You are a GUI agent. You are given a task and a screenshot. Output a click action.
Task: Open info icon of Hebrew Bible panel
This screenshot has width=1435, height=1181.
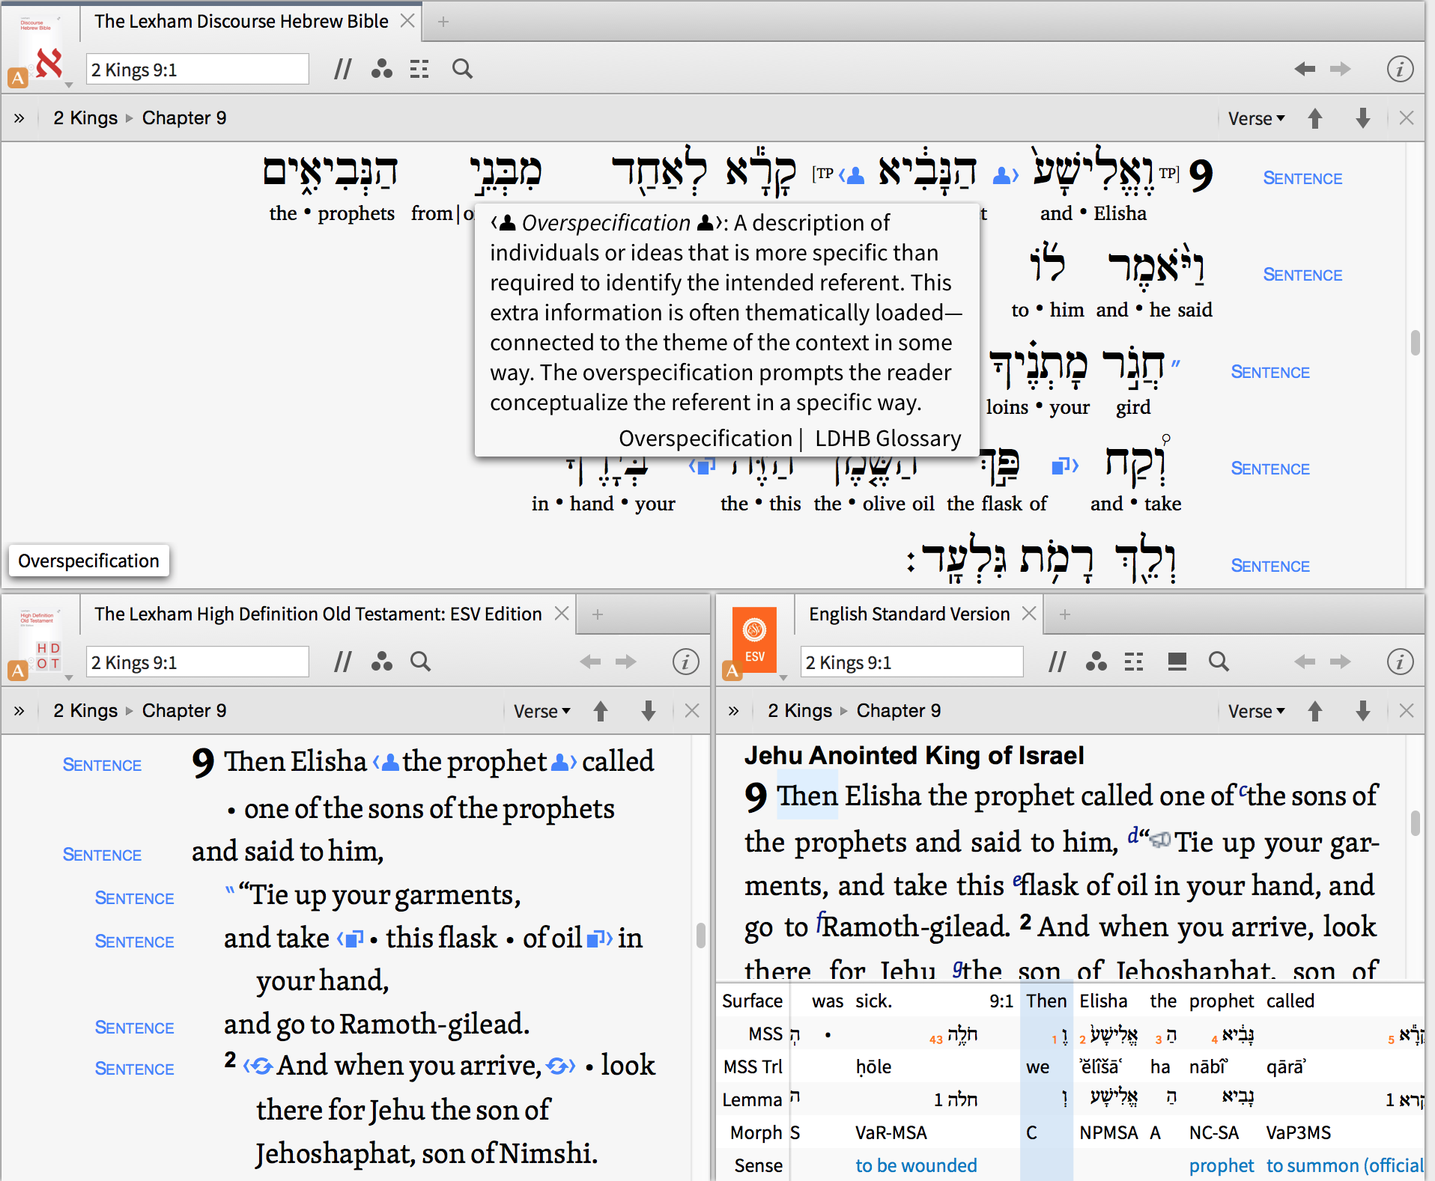pos(1400,70)
